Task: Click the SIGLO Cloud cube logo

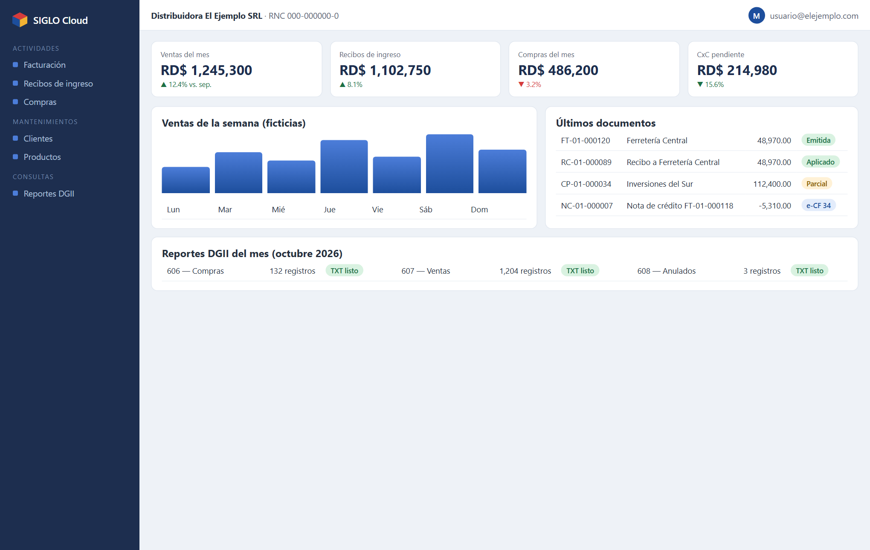Action: (x=20, y=20)
